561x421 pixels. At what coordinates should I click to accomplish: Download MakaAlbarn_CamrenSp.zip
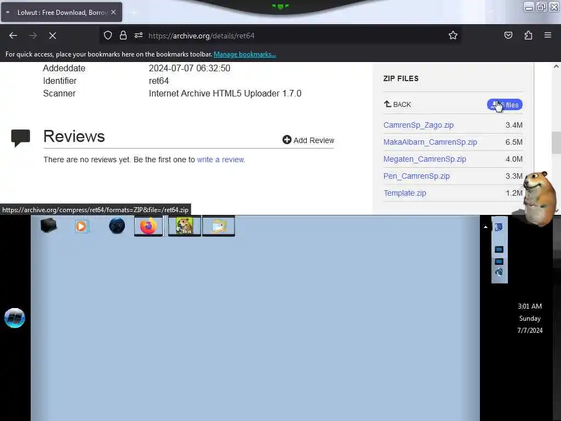pos(430,142)
